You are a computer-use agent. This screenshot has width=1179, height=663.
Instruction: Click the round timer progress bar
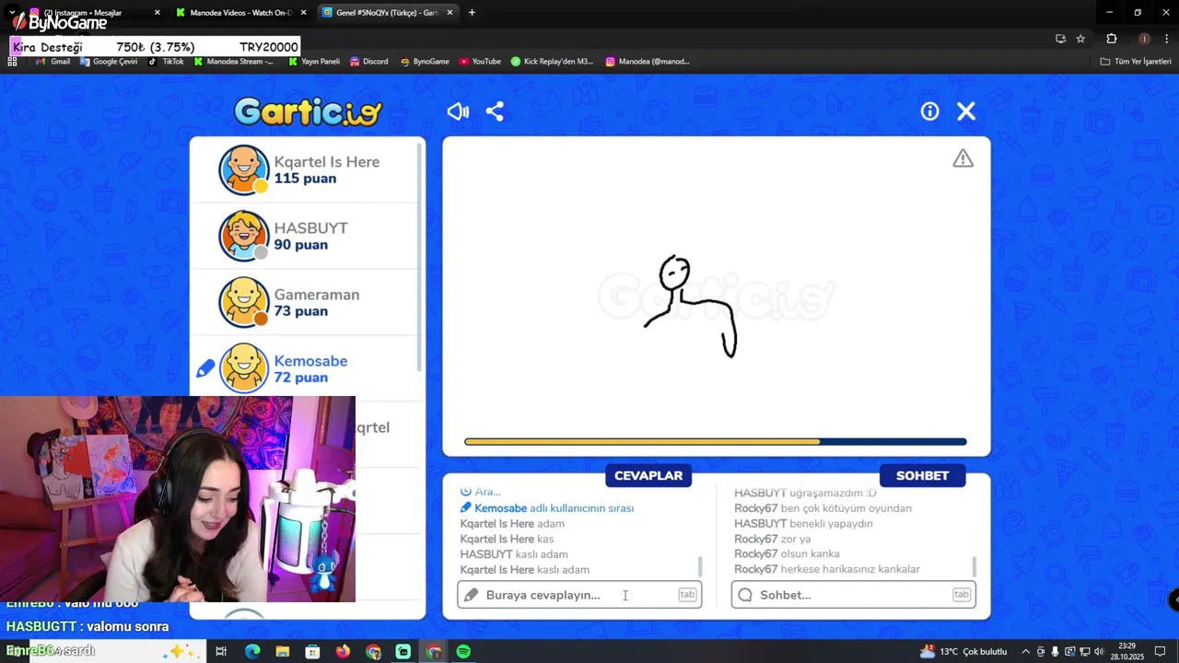[716, 442]
